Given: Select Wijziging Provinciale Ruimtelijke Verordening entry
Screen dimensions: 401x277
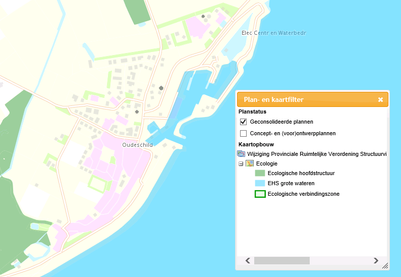Looking at the screenshot, I should [317, 154].
